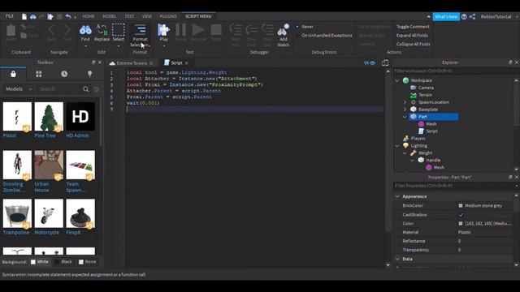Undock the Toolbox panel
520x292 pixels.
click(93, 62)
